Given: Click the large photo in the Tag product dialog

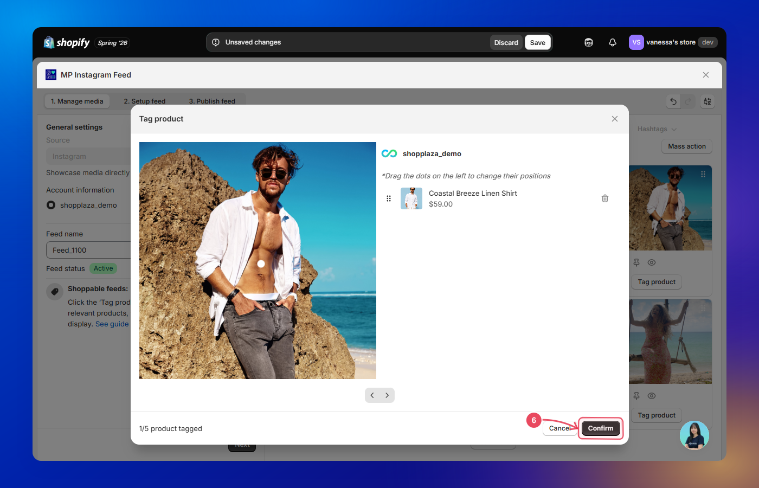Looking at the screenshot, I should point(258,260).
